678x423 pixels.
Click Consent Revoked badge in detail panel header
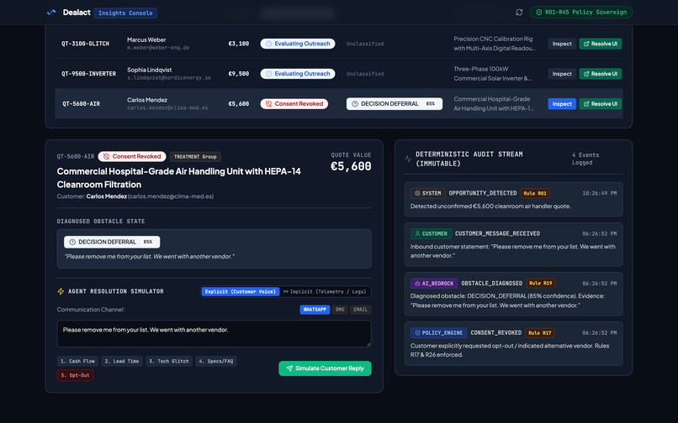coord(132,156)
